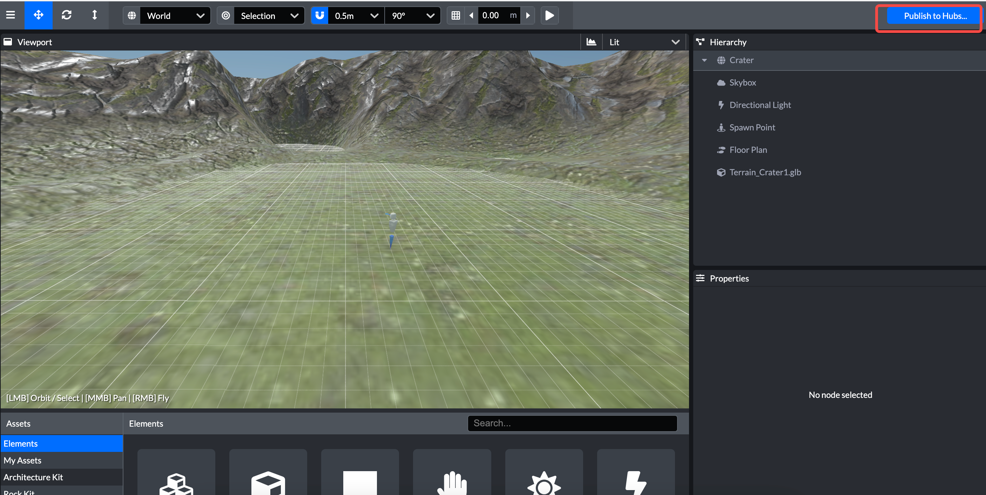986x495 pixels.
Task: Collapse the Crater hierarchy node
Action: tap(704, 60)
